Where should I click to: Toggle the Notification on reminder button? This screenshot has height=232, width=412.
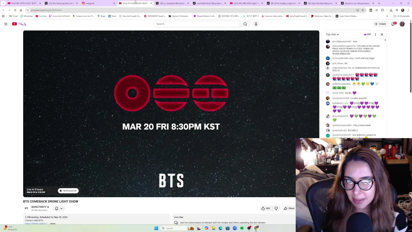coord(68,191)
